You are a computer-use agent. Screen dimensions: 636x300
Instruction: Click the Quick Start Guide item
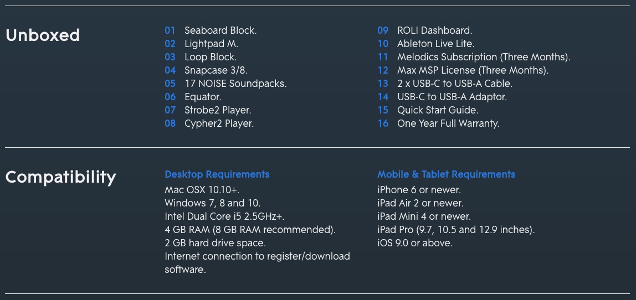438,110
